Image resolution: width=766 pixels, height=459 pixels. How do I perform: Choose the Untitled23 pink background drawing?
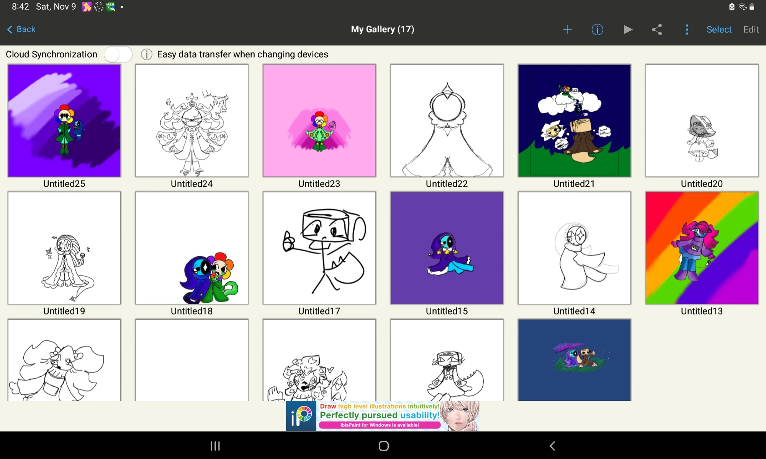coord(319,120)
